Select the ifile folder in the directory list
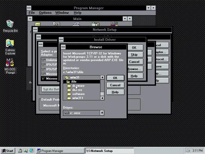The height and width of the screenshot is (154, 205). pos(82,82)
